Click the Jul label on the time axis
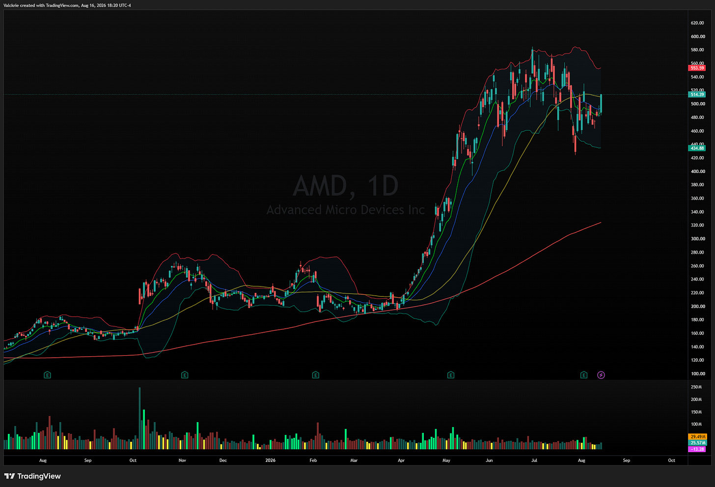The width and height of the screenshot is (715, 487). click(x=534, y=460)
